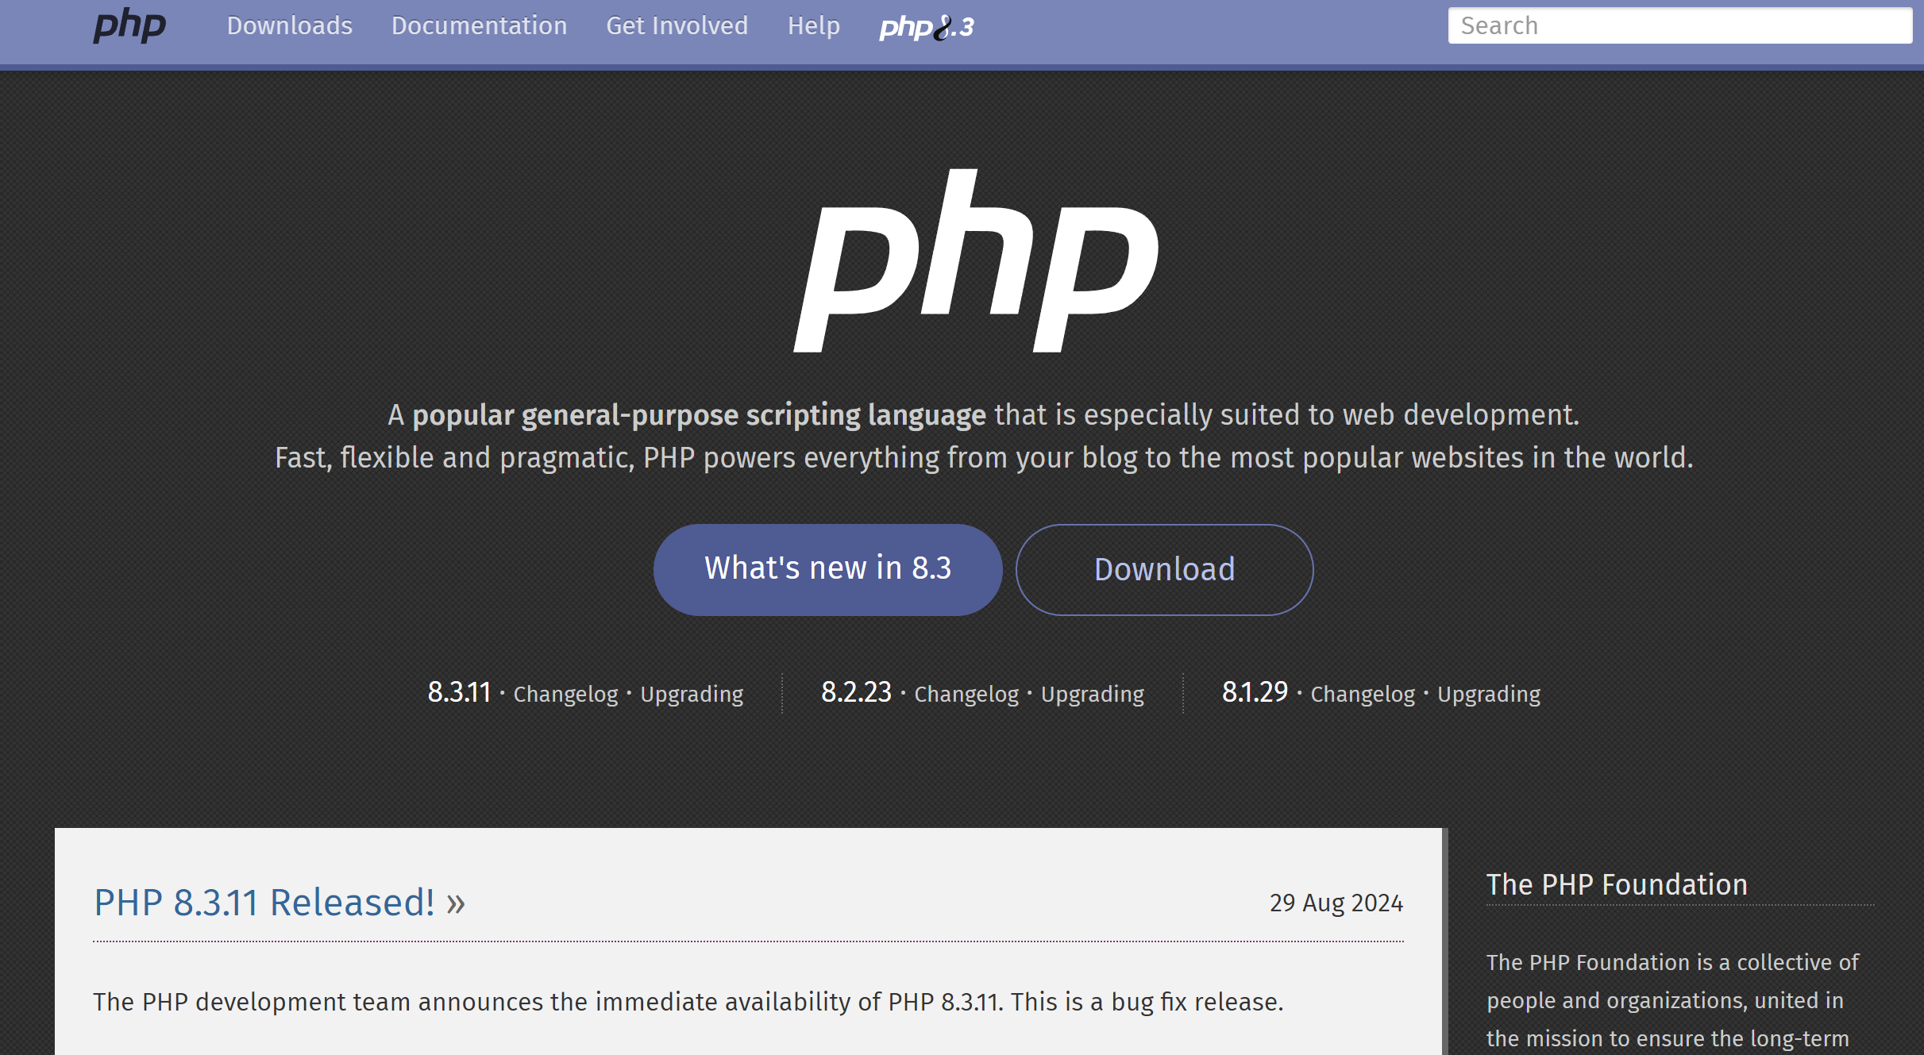This screenshot has width=1924, height=1055.
Task: Focus the Search input field
Action: click(1679, 25)
